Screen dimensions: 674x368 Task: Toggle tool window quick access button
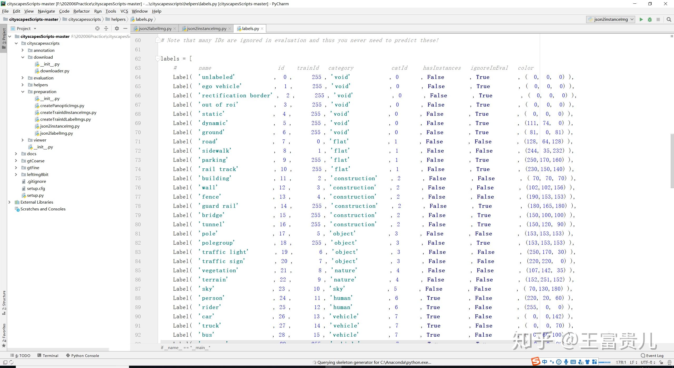(5, 362)
